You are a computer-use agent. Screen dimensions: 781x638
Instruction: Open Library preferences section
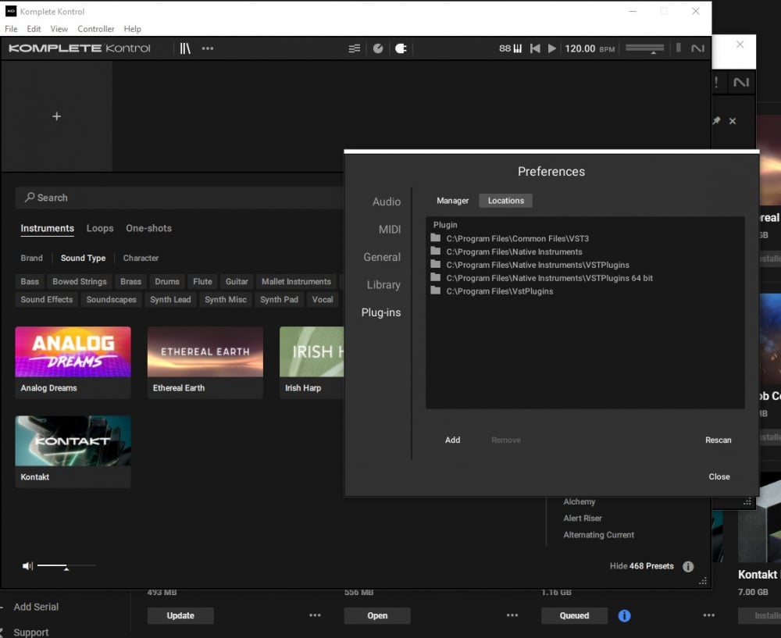[x=383, y=285]
